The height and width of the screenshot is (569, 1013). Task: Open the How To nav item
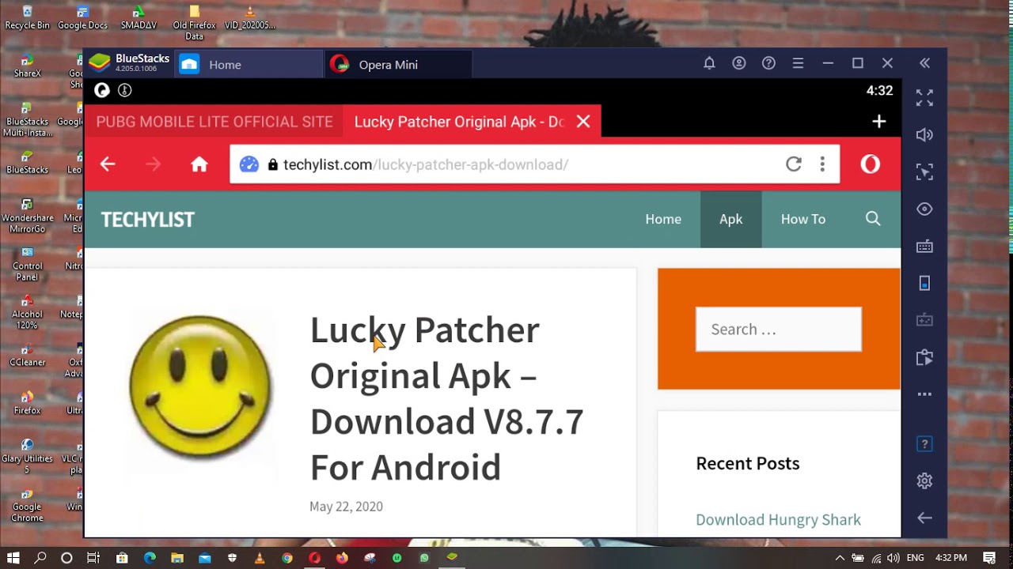point(803,219)
